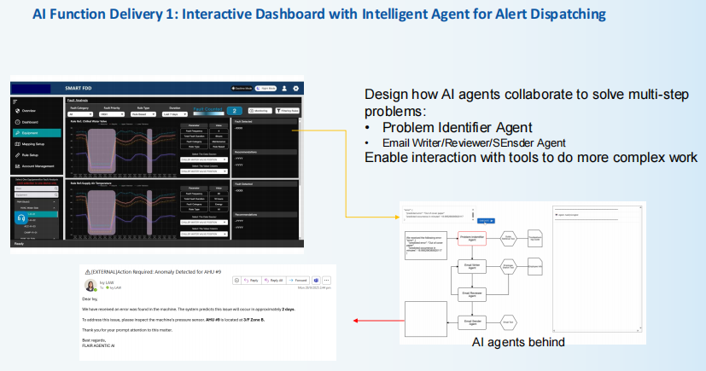706x371 pixels.
Task: Click the hamburger menu icon above Overview
Action: click(x=16, y=100)
